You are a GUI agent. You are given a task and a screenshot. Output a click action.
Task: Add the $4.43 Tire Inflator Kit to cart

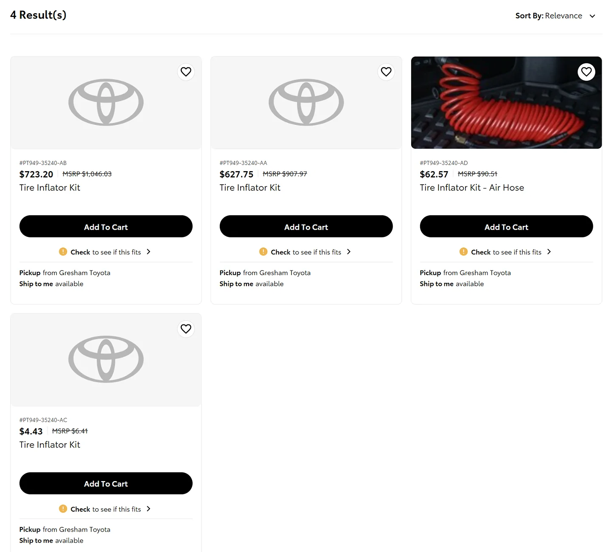[106, 484]
